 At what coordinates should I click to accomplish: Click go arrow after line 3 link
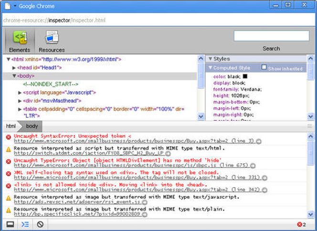259,141
